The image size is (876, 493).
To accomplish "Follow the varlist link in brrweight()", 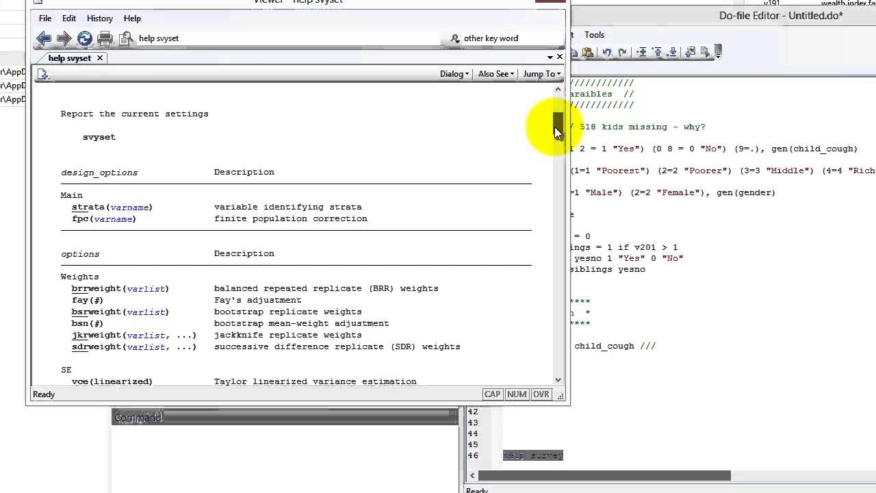I will [x=146, y=288].
